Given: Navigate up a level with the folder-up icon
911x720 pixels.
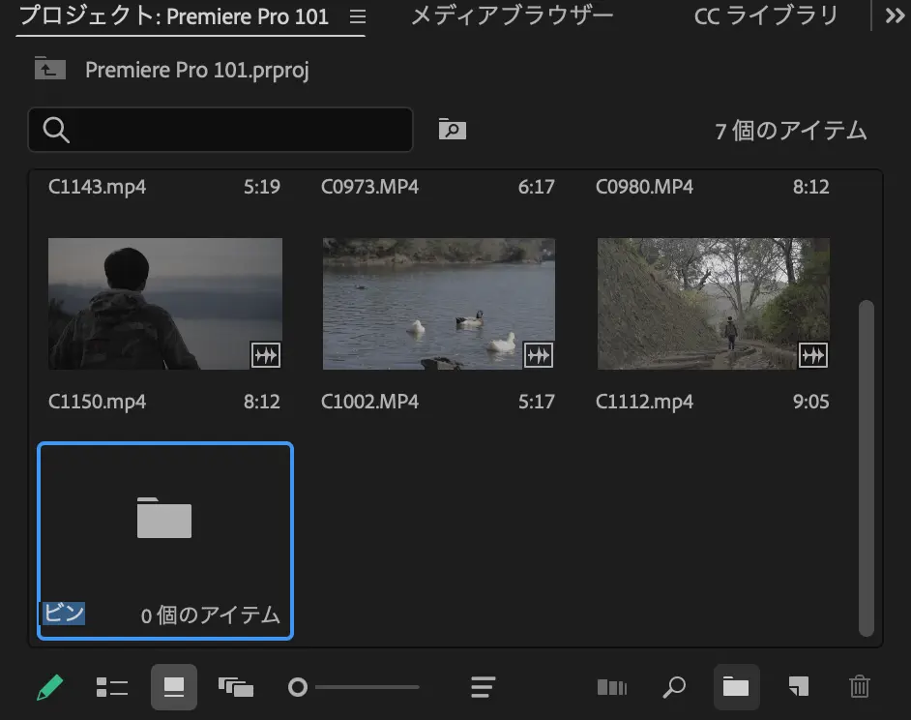Looking at the screenshot, I should pos(48,69).
